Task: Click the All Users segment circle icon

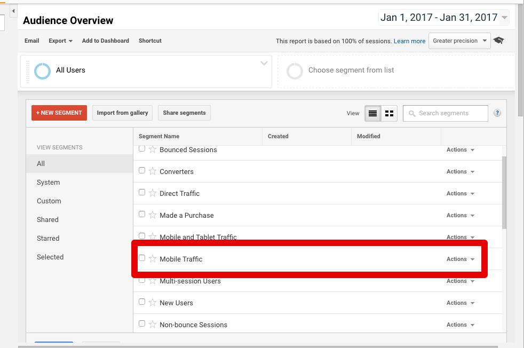Action: click(43, 71)
